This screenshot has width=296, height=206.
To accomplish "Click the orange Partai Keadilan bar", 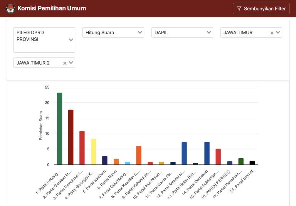I will click(139, 155).
